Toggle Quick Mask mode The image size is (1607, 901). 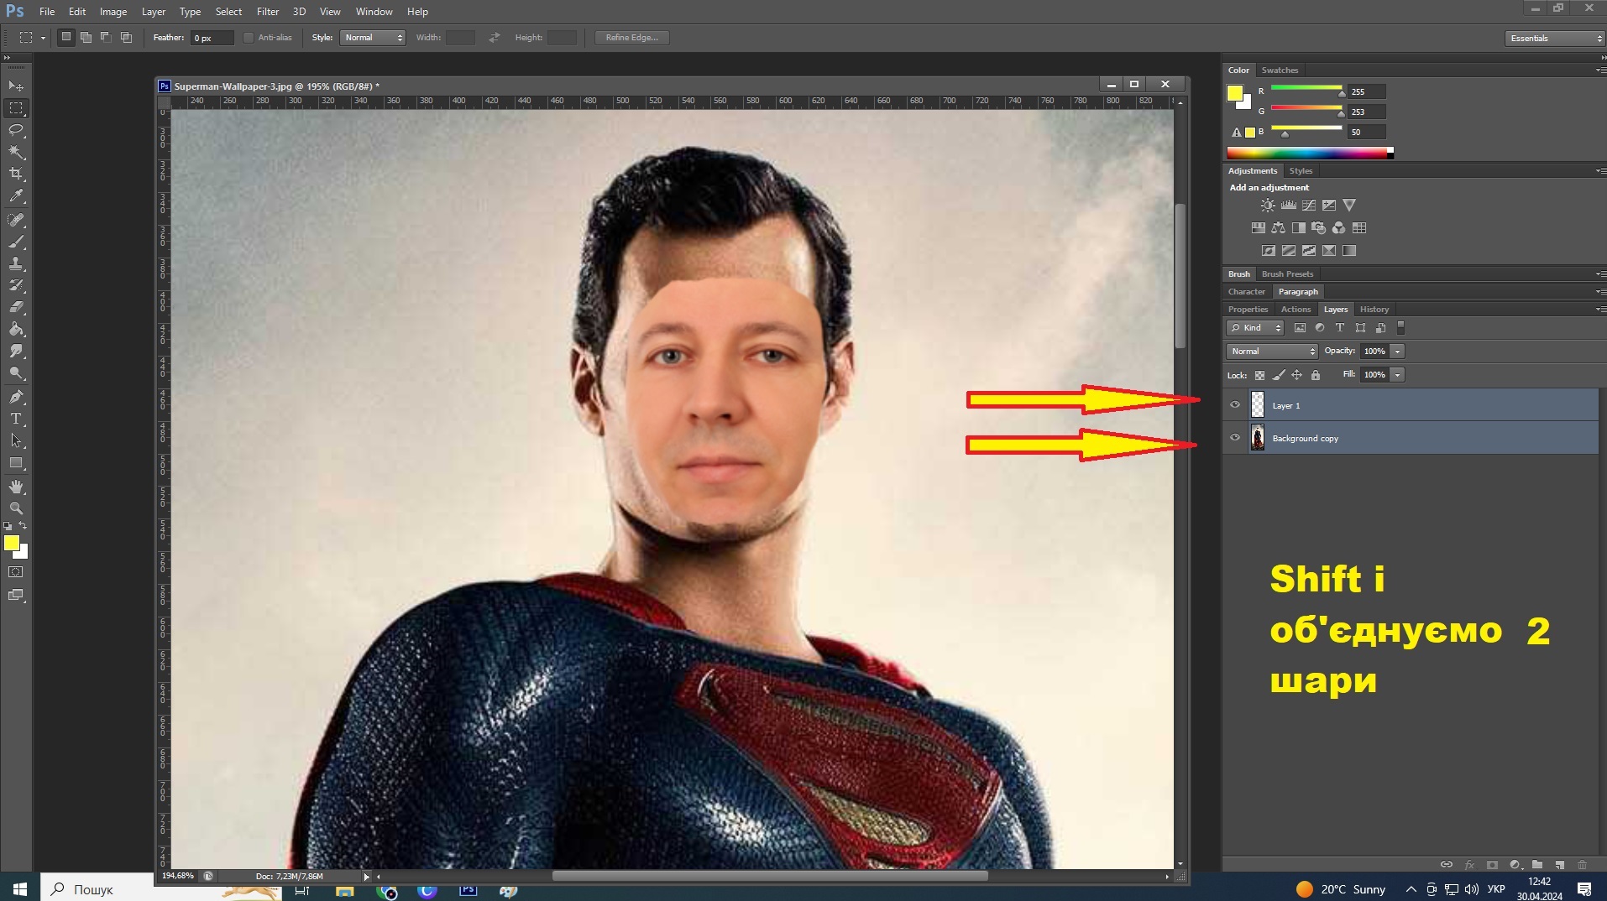[16, 572]
